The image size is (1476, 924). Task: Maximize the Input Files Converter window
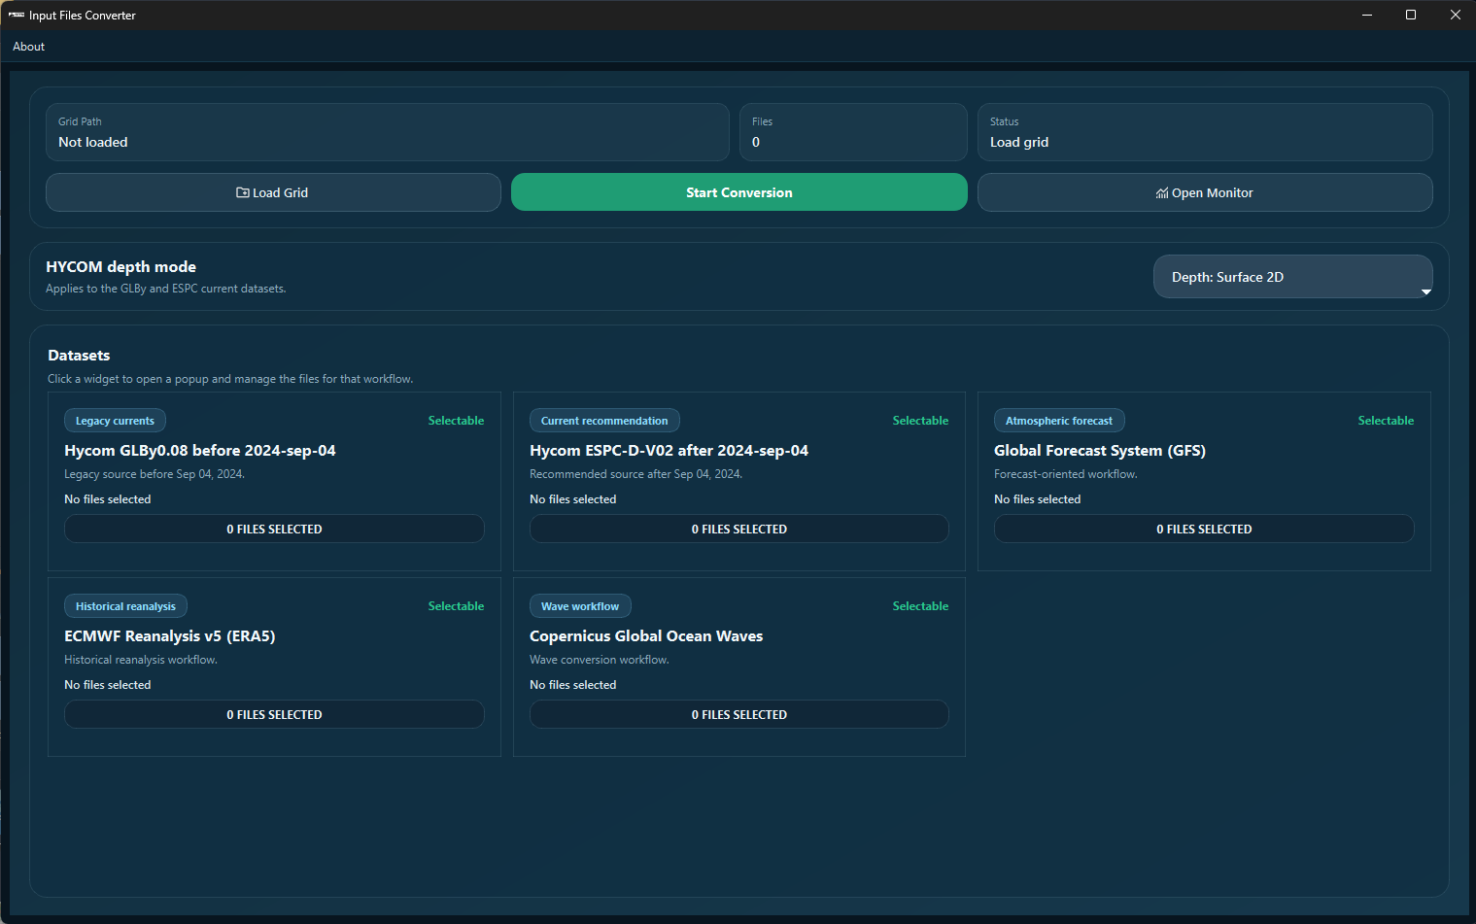pos(1411,15)
